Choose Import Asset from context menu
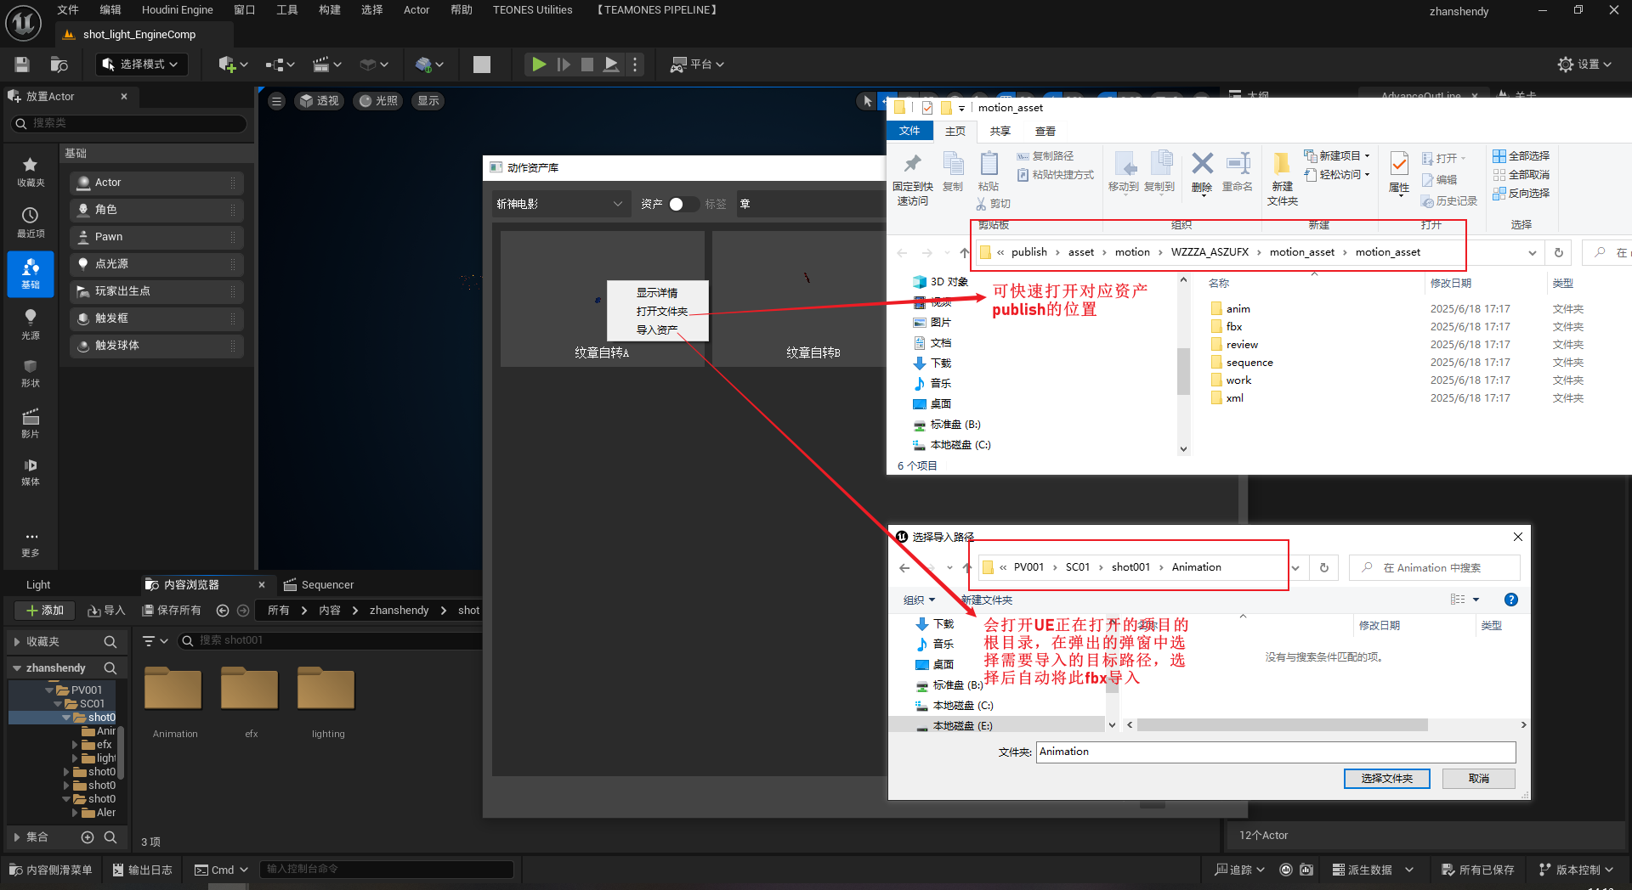Viewport: 1632px width, 890px height. coord(657,330)
